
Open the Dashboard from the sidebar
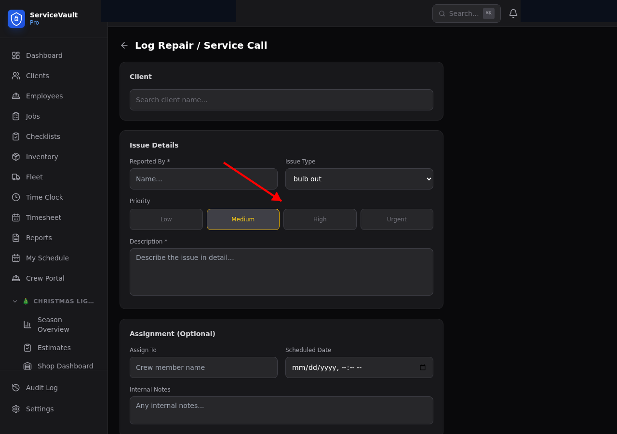(x=44, y=55)
